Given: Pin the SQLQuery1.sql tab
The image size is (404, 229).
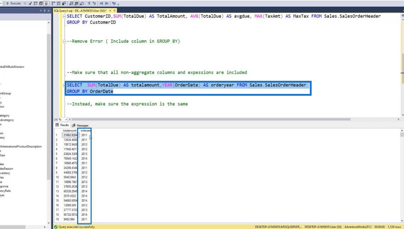Looking at the screenshot, I should pos(110,11).
